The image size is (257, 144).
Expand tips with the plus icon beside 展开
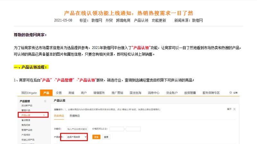point(235,109)
